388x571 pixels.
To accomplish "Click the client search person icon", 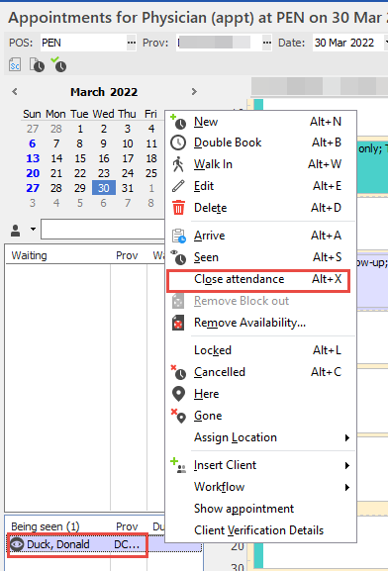I will (x=15, y=231).
